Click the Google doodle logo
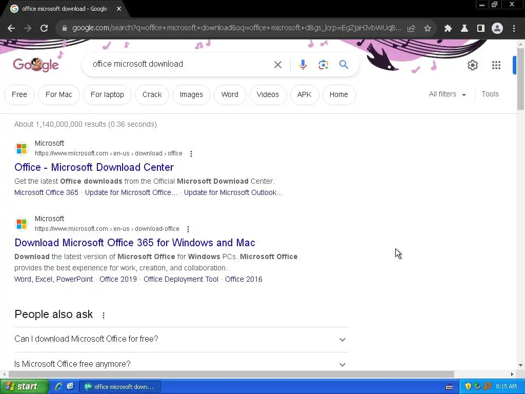This screenshot has height=394, width=525. pos(36,64)
